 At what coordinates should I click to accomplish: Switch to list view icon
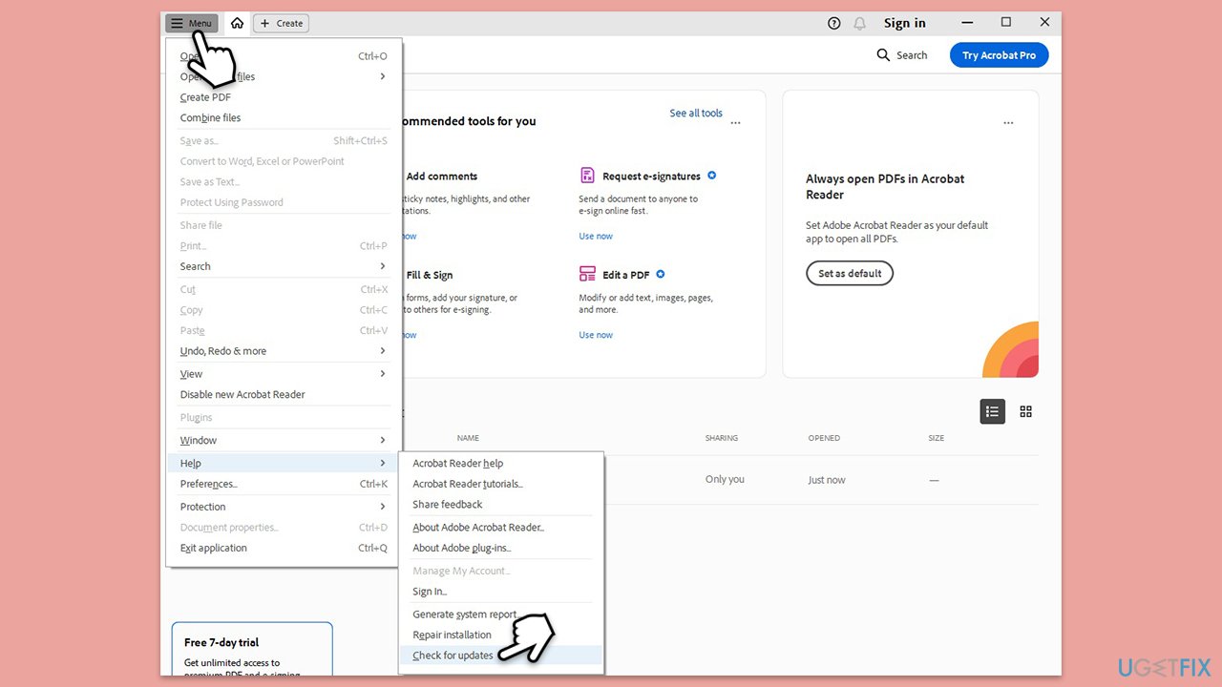tap(993, 411)
